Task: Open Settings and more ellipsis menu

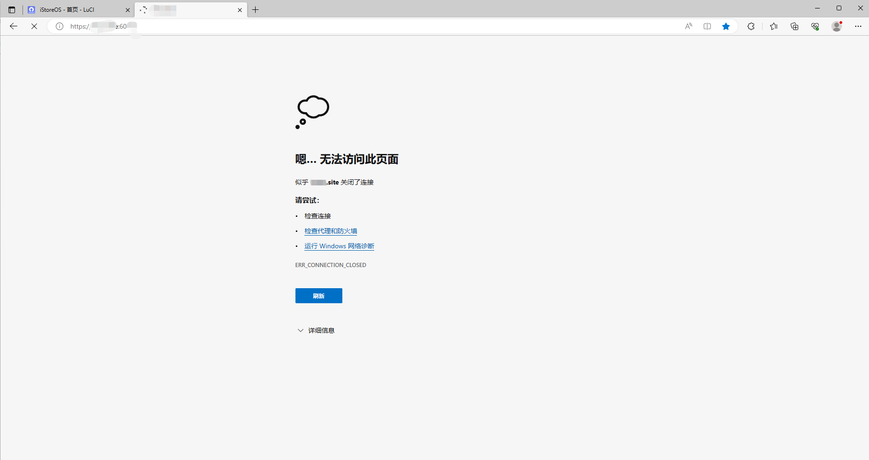Action: point(858,26)
